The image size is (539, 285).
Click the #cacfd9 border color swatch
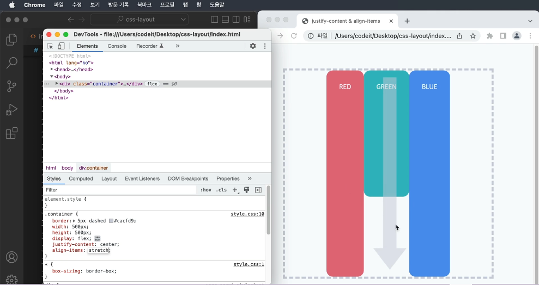point(111,221)
